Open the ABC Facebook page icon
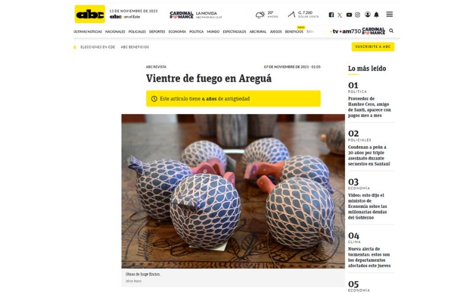474x296 pixels. [331, 14]
